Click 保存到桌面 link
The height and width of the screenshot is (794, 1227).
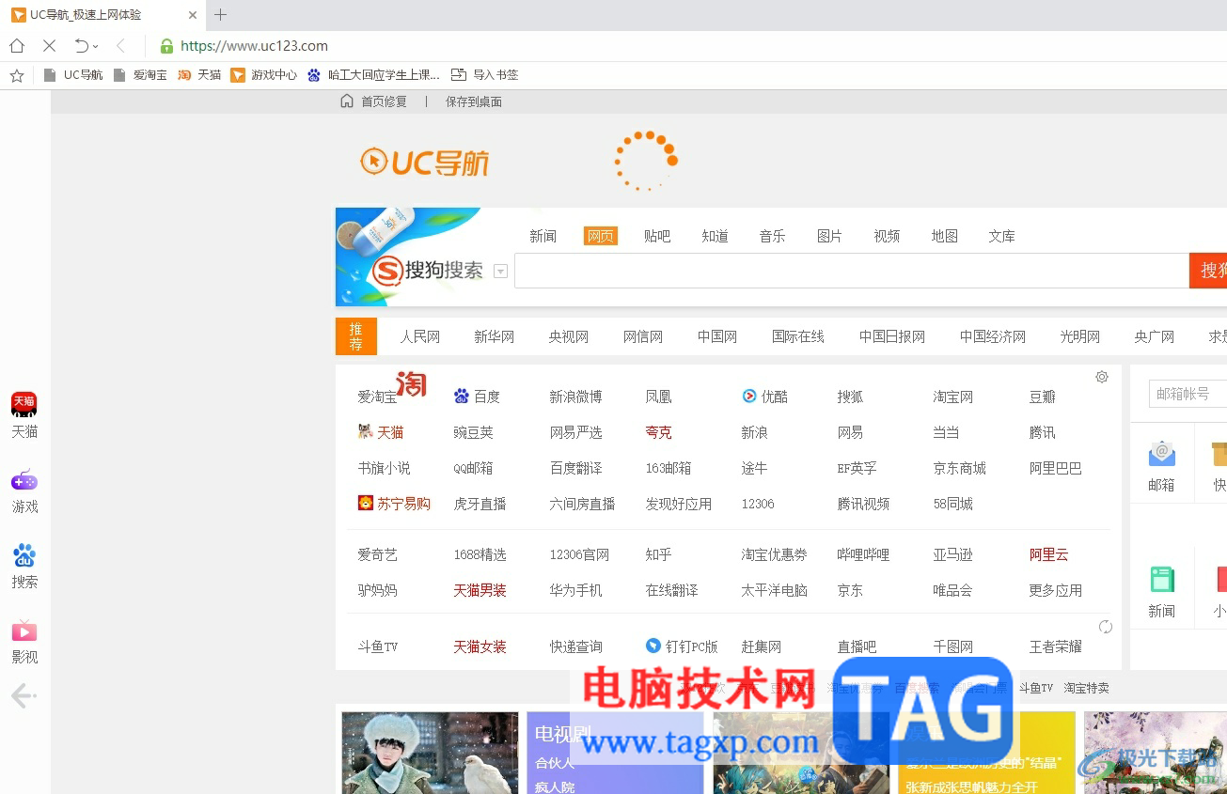474,101
